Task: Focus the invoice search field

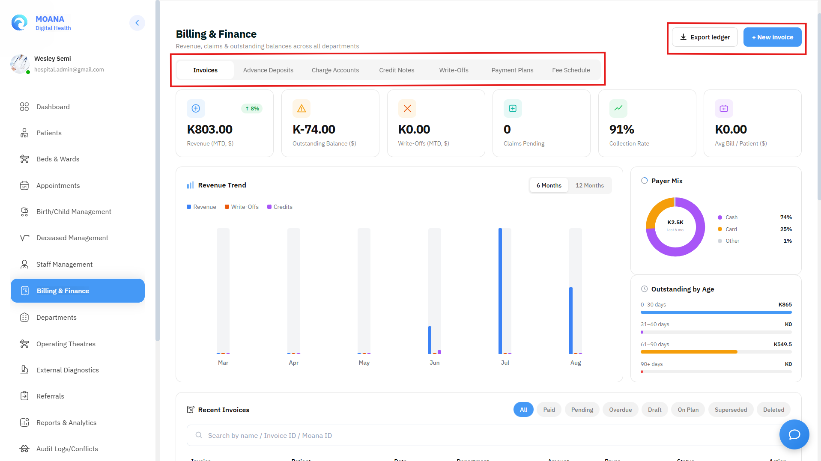Action: coord(488,435)
